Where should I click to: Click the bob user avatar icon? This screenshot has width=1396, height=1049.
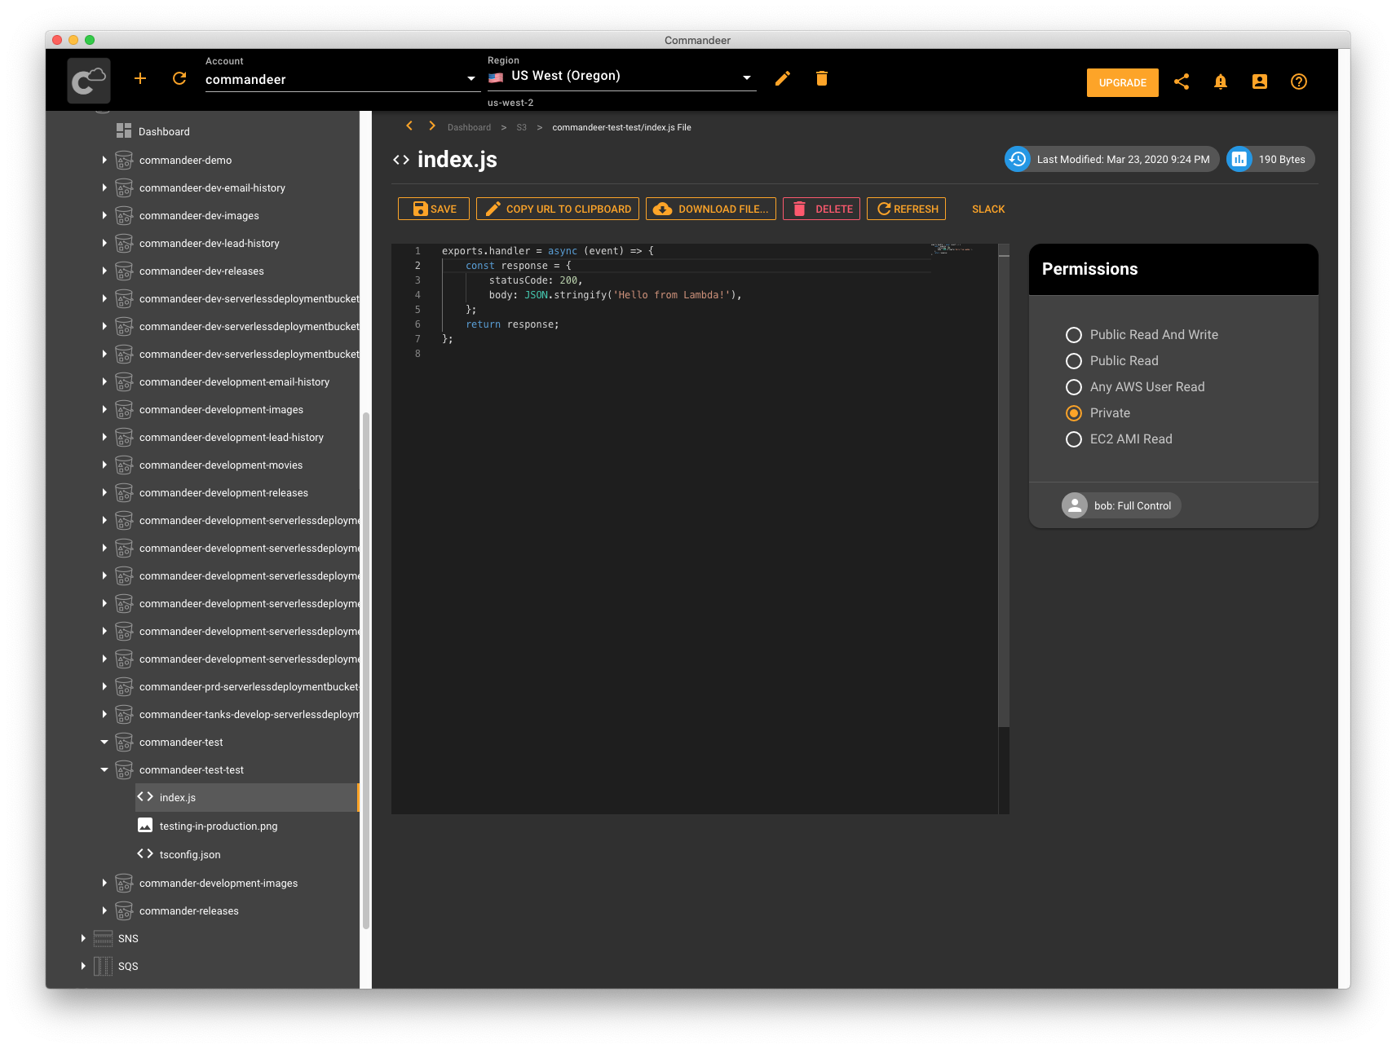pos(1075,505)
